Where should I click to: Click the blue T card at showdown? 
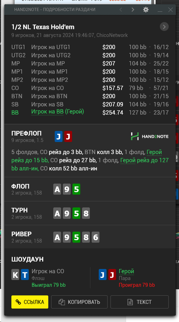[x=25, y=275]
